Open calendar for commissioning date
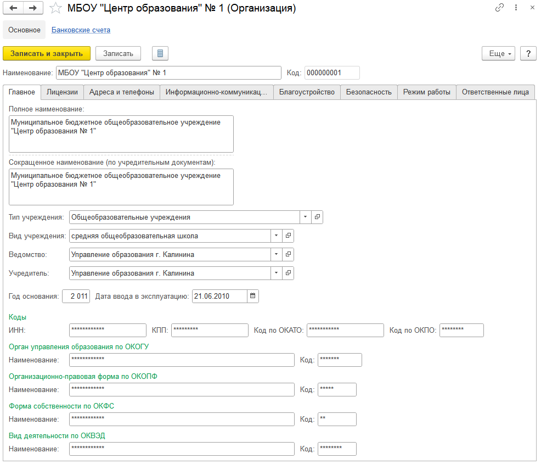The height and width of the screenshot is (464, 541). (253, 297)
